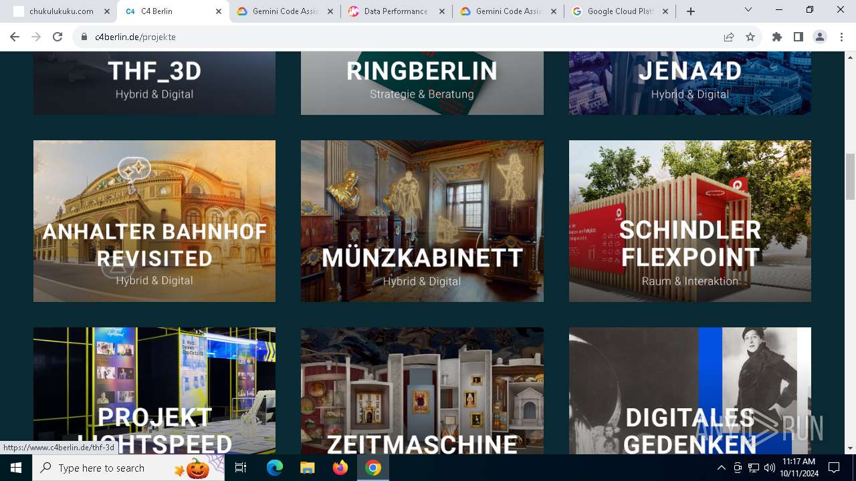Click scrollbar down arrow

(x=850, y=448)
